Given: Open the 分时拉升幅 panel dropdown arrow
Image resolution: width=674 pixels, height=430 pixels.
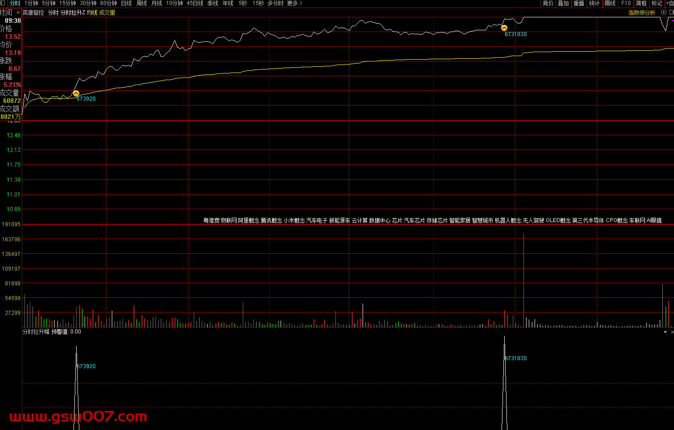Looking at the screenshot, I should click(x=666, y=332).
